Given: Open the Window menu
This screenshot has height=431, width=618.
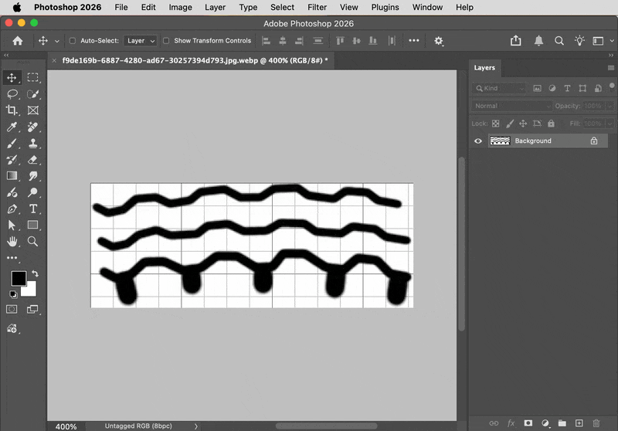Looking at the screenshot, I should (427, 7).
